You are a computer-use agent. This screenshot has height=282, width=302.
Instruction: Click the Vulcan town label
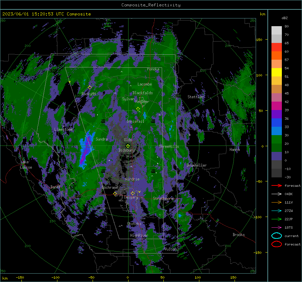point(171,249)
